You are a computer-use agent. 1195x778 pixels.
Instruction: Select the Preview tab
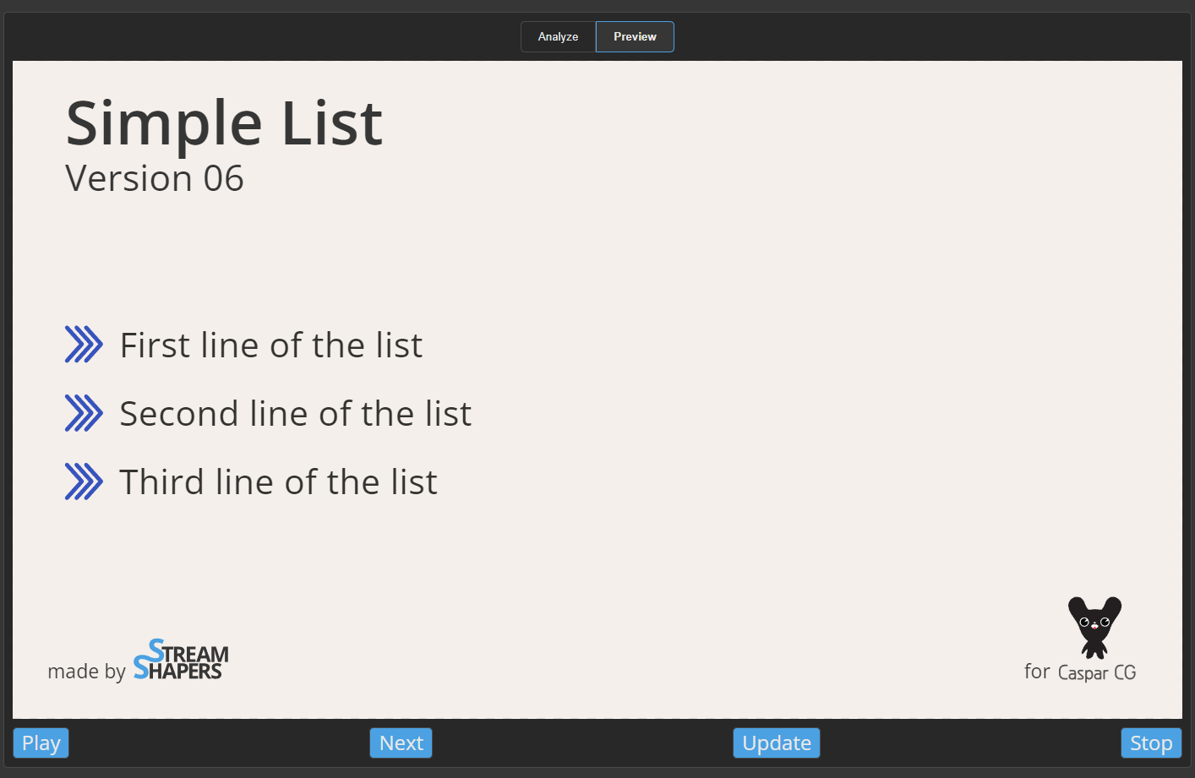pos(635,37)
